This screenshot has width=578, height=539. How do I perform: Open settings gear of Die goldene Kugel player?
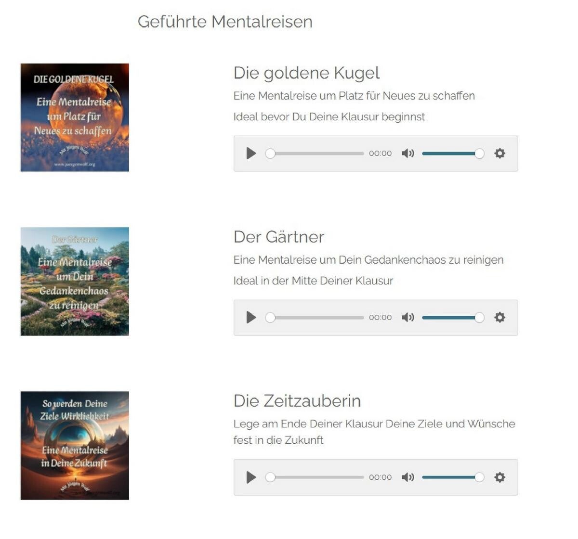(500, 154)
